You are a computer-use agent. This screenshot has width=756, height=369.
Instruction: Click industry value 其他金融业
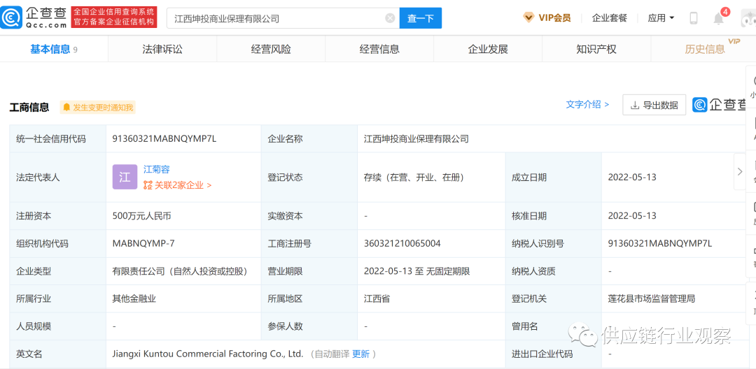tap(134, 298)
